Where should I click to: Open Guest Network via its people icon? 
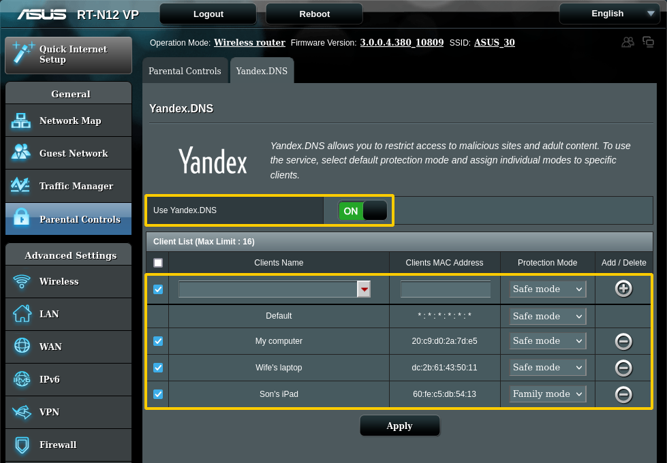click(x=21, y=153)
